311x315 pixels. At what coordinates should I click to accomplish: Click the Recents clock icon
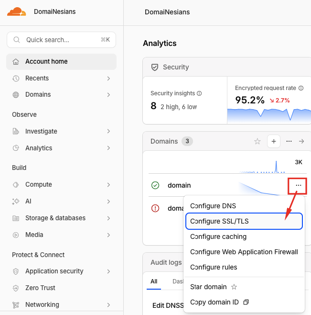(16, 79)
